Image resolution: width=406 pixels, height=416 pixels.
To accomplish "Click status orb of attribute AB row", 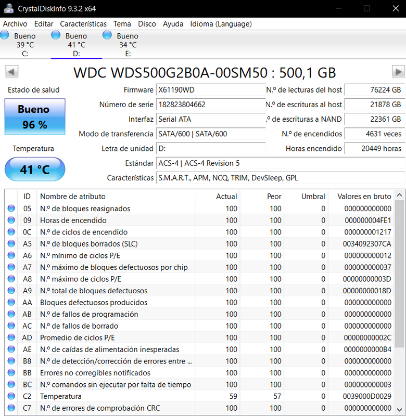I will [x=11, y=314].
